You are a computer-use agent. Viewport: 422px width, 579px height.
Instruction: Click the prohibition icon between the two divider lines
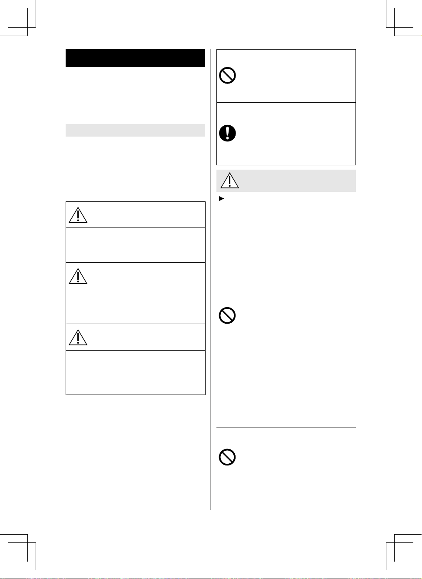[227, 457]
